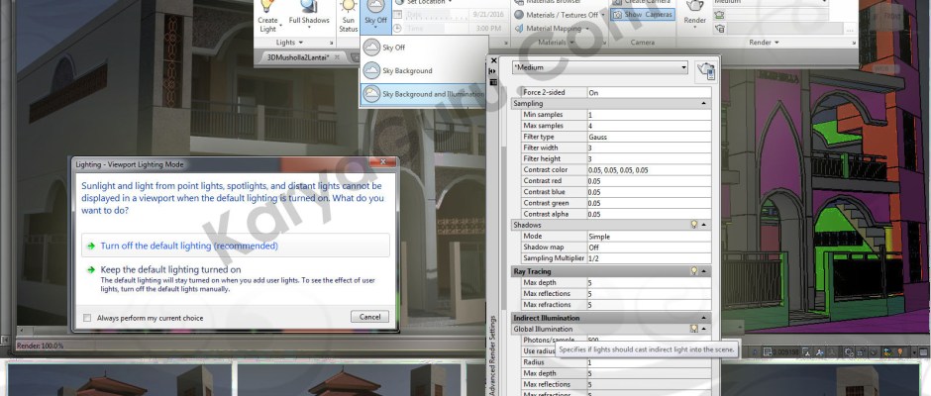
Task: Click the palette auto-hide icon
Action: coord(493,70)
